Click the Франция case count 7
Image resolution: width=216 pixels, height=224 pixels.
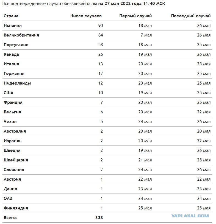click(102, 102)
